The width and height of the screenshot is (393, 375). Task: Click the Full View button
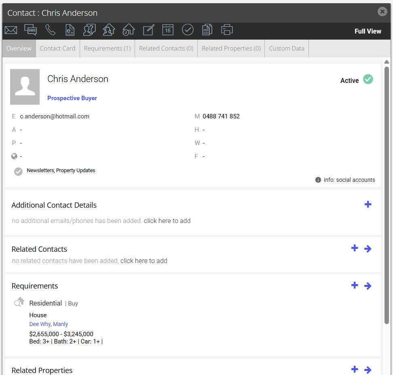(368, 31)
